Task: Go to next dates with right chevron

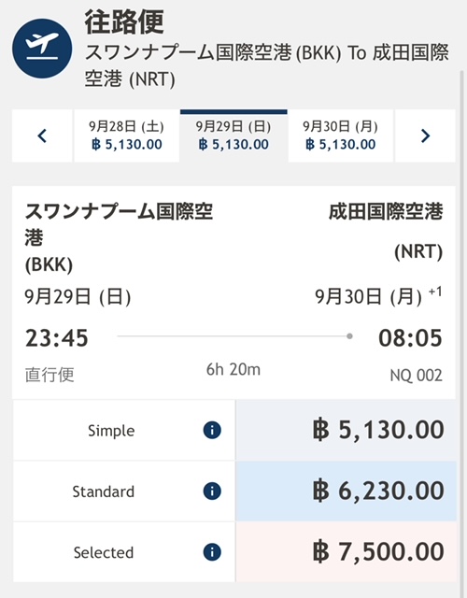Action: click(x=425, y=135)
